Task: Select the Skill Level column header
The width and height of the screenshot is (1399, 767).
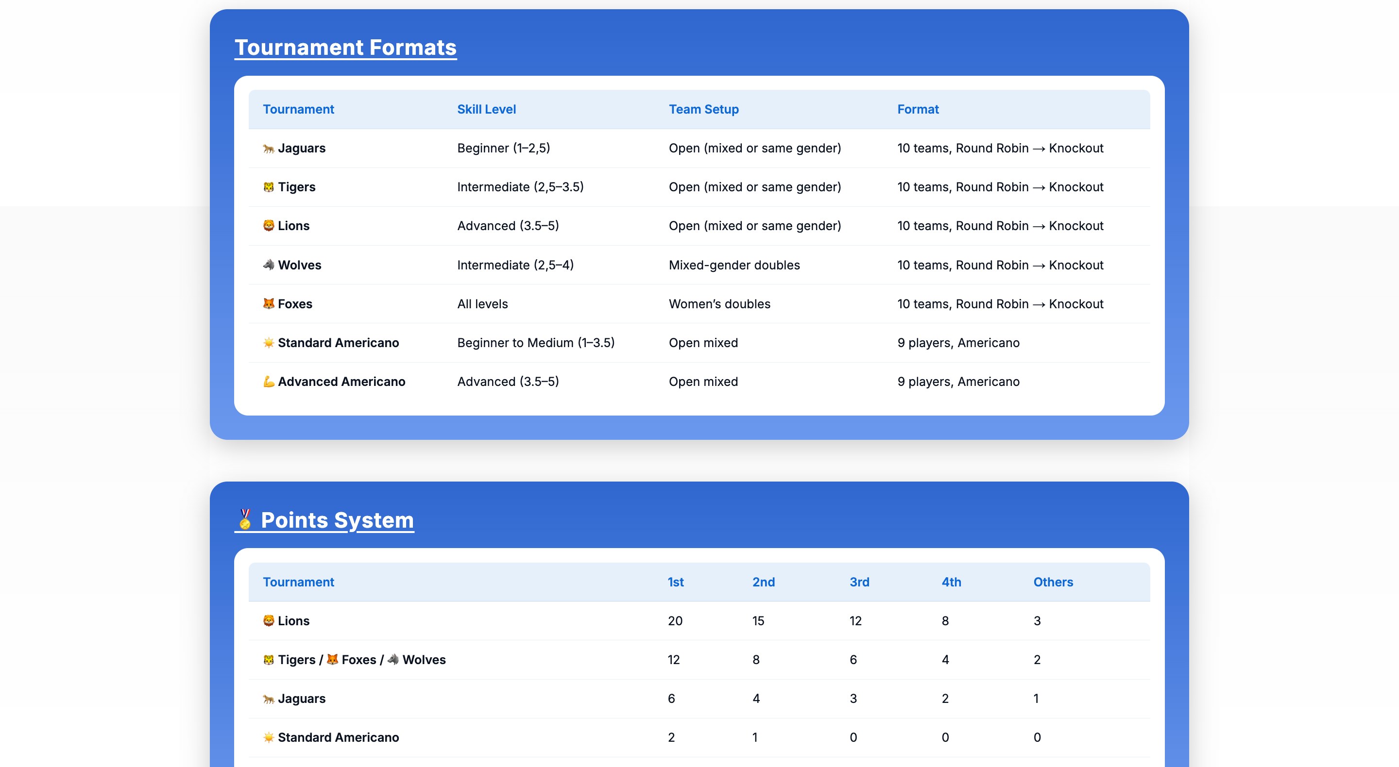Action: (x=486, y=109)
